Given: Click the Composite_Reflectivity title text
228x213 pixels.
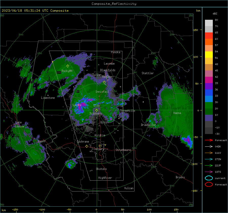Looking at the screenshot, I should pos(114,4).
